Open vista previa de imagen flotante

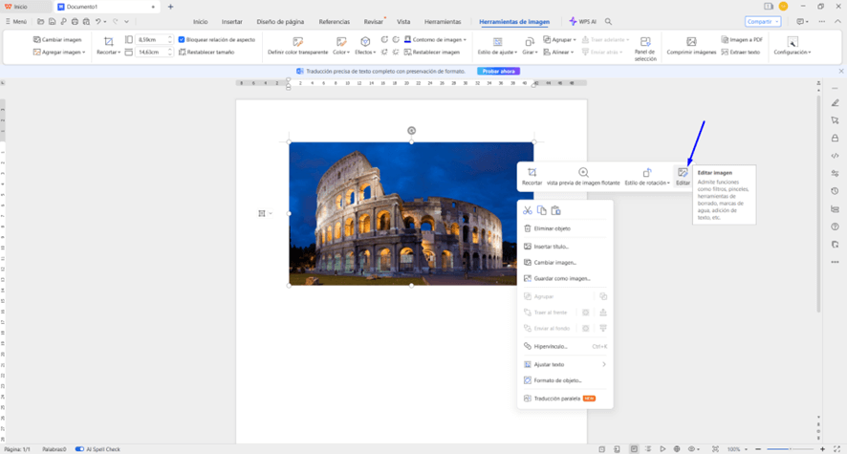coord(583,175)
